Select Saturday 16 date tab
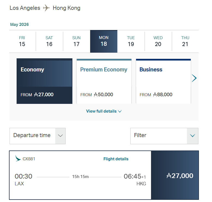The image size is (212, 202). [x=49, y=41]
